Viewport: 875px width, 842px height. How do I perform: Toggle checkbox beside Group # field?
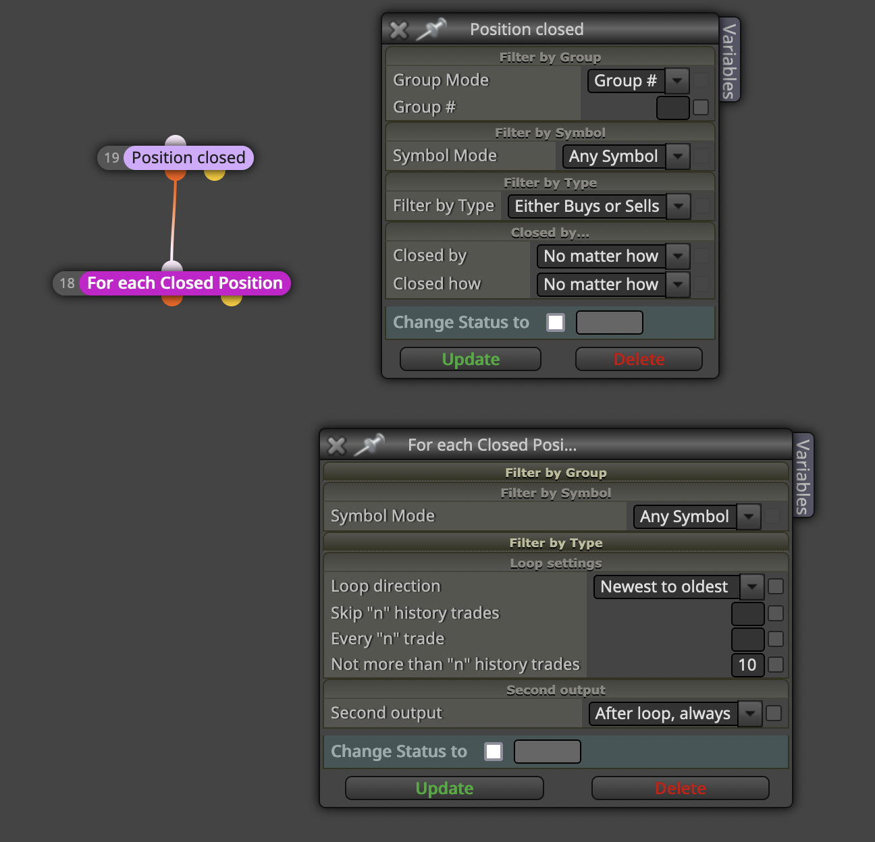701,107
